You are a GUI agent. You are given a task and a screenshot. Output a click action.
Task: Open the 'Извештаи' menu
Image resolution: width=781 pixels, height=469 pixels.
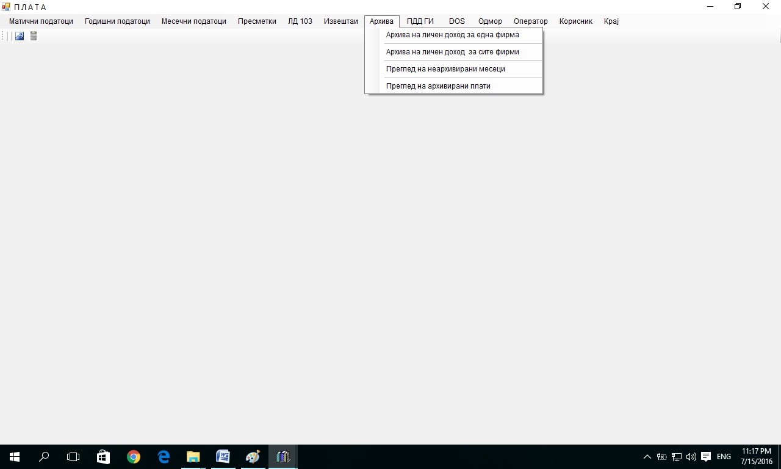pos(340,21)
